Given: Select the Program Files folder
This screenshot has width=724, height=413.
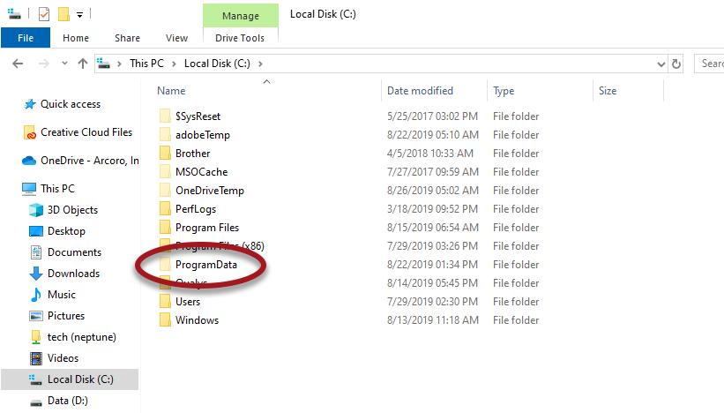Looking at the screenshot, I should click(x=207, y=228).
